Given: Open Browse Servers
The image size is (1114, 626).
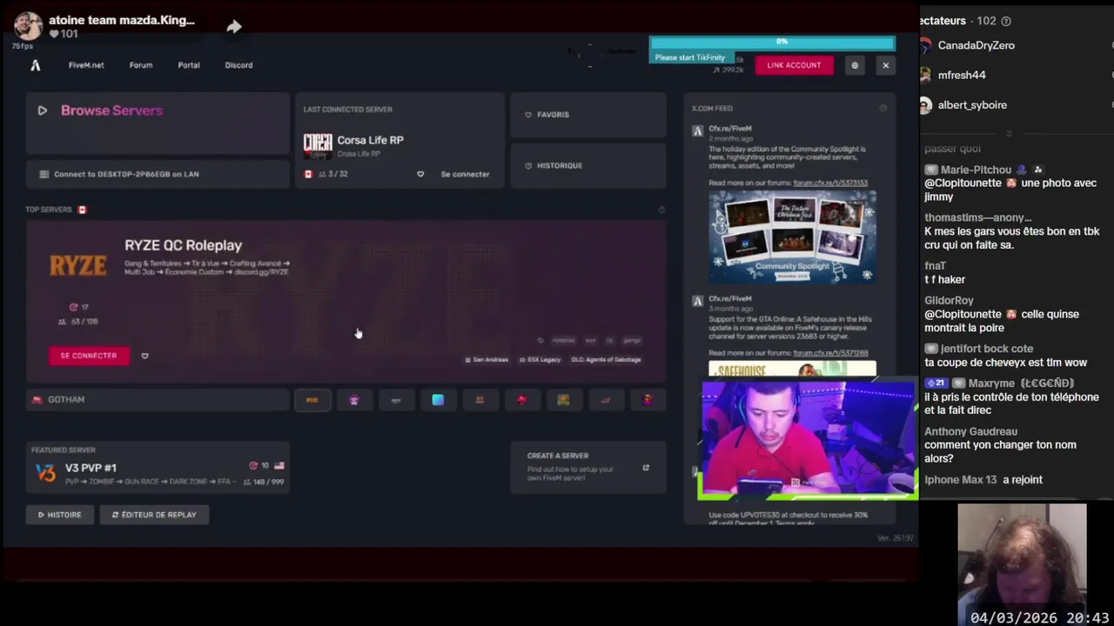Looking at the screenshot, I should coord(158,123).
